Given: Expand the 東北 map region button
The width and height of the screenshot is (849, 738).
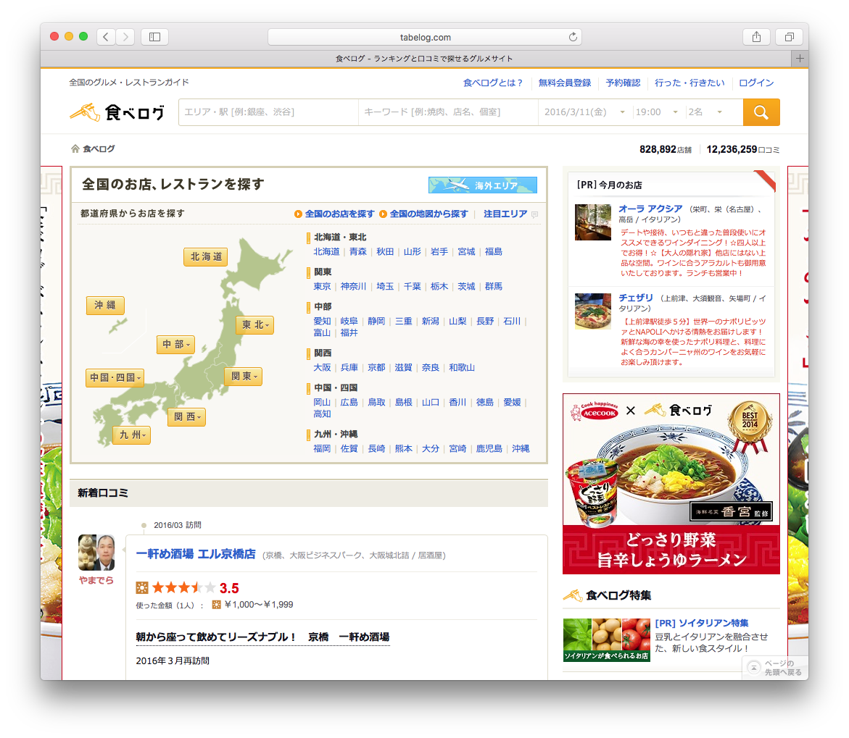Looking at the screenshot, I should coord(255,325).
